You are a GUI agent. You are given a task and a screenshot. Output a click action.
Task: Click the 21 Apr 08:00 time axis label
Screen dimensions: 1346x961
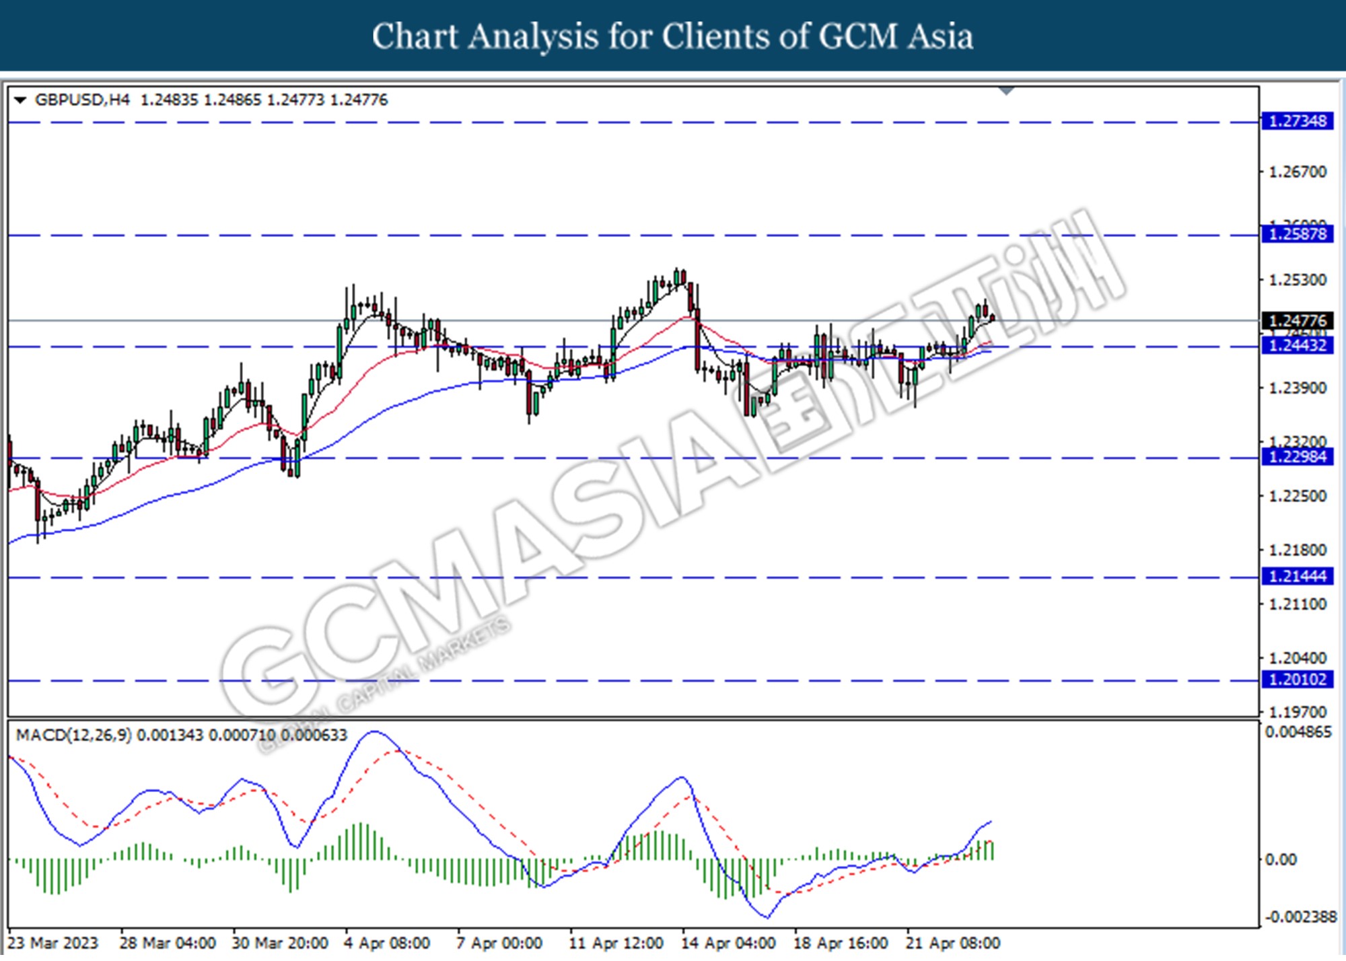pyautogui.click(x=953, y=944)
